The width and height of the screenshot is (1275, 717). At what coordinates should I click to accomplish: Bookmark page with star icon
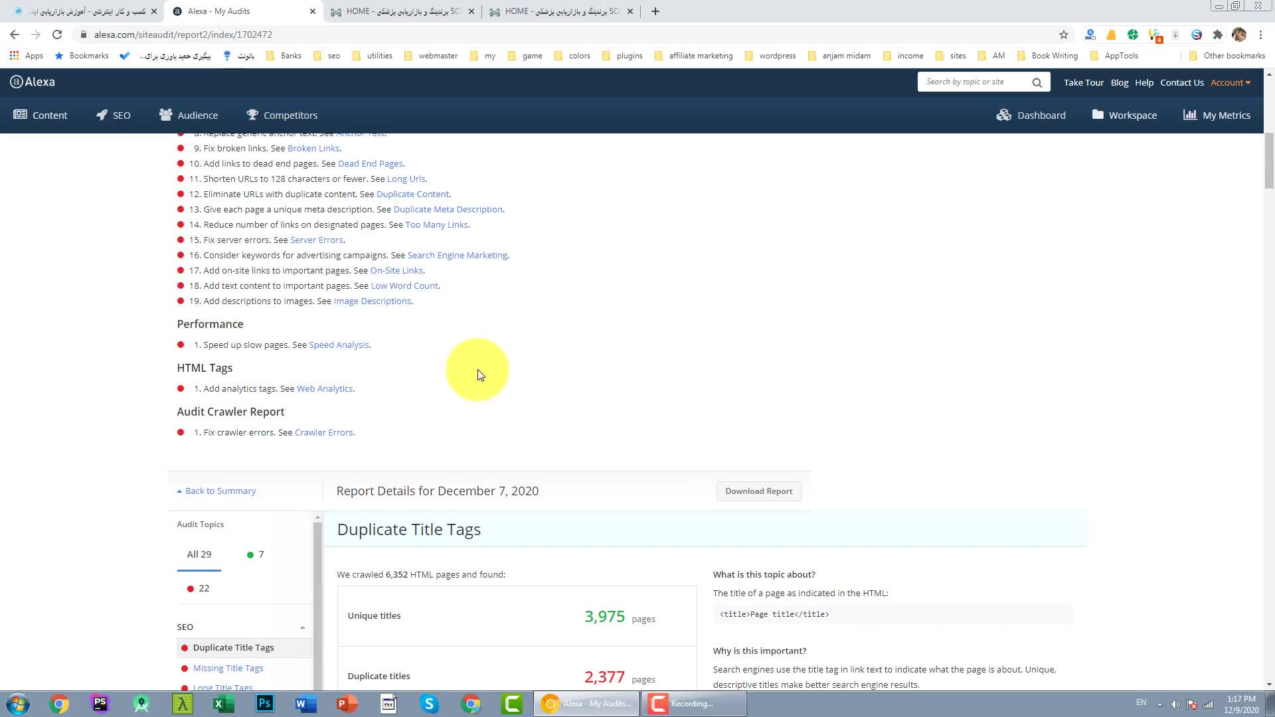point(1064,35)
